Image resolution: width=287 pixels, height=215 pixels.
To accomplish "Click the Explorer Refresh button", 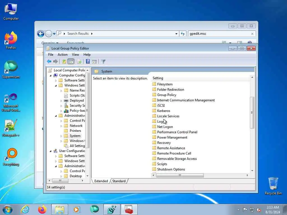I will (183, 34).
